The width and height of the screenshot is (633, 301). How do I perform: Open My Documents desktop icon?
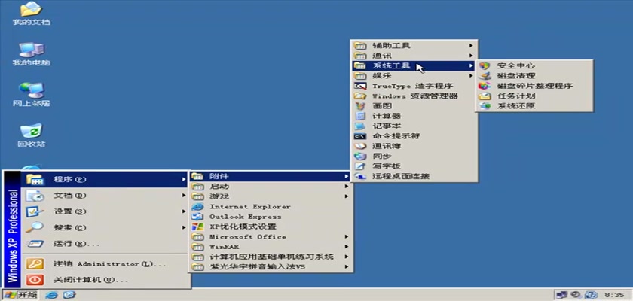pos(32,12)
